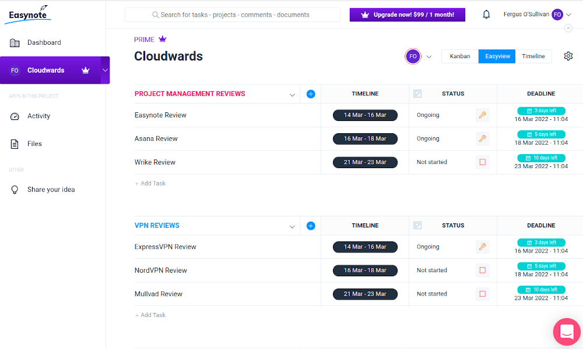Open the Mullvad Review task
This screenshot has width=583, height=349.
159,294
